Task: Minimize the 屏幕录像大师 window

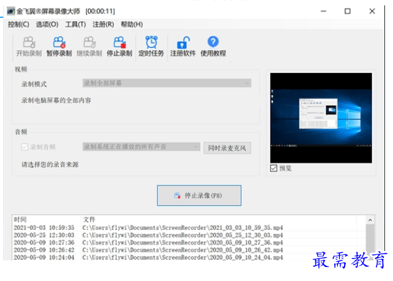Action: pos(323,11)
